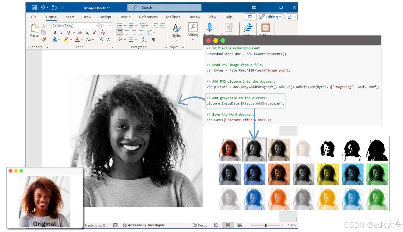Open the File menu
Screen dimensions: 403x232
click(33, 17)
